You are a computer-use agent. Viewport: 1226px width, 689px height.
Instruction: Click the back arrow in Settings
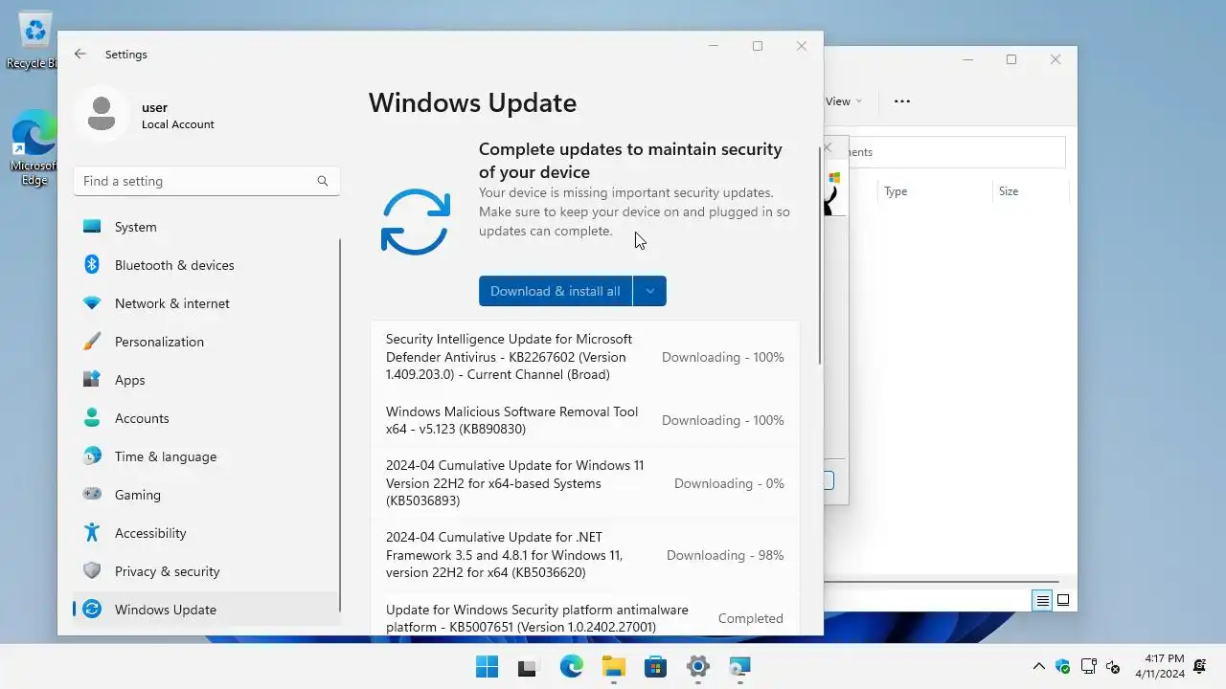(80, 55)
